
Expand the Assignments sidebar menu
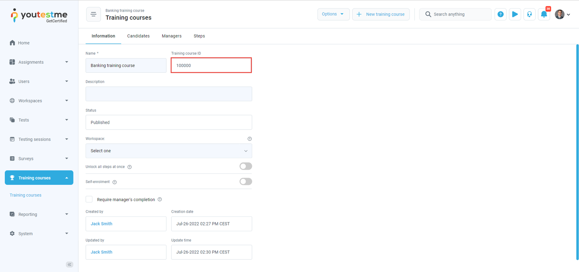39,62
